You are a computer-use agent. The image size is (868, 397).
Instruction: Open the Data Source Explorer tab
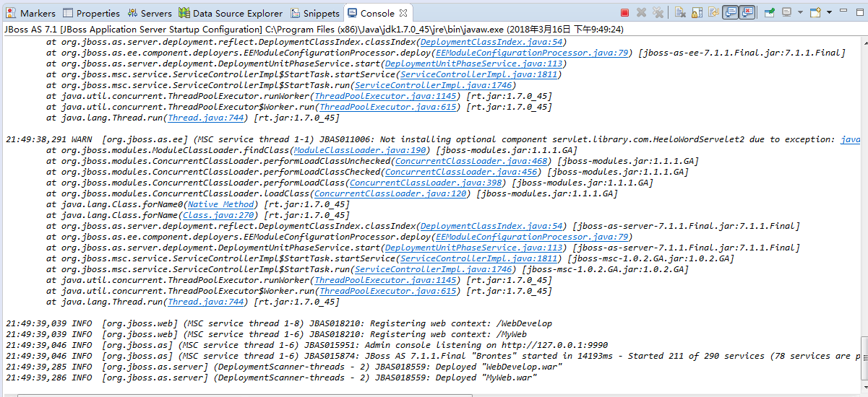point(231,13)
